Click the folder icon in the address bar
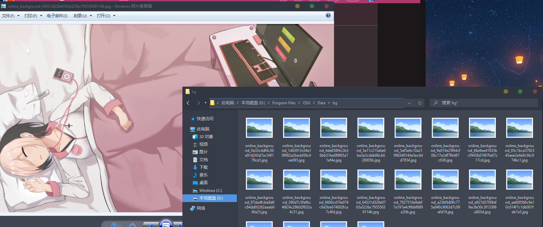543x227 pixels. (x=212, y=103)
